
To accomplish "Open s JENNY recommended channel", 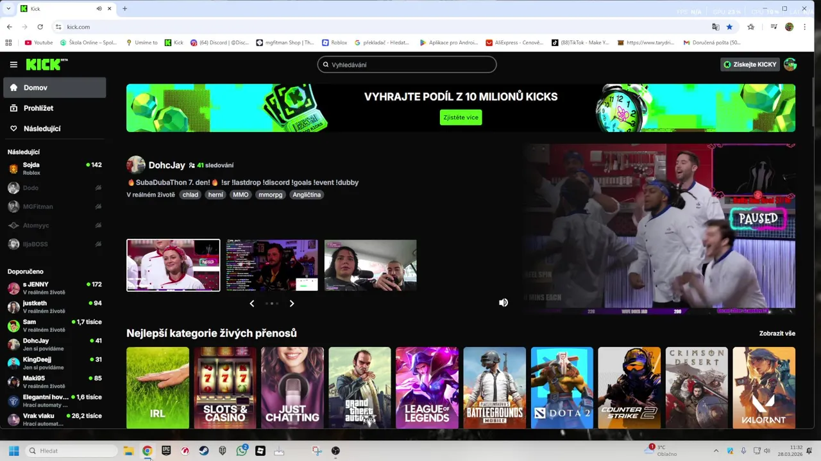I will click(x=55, y=288).
